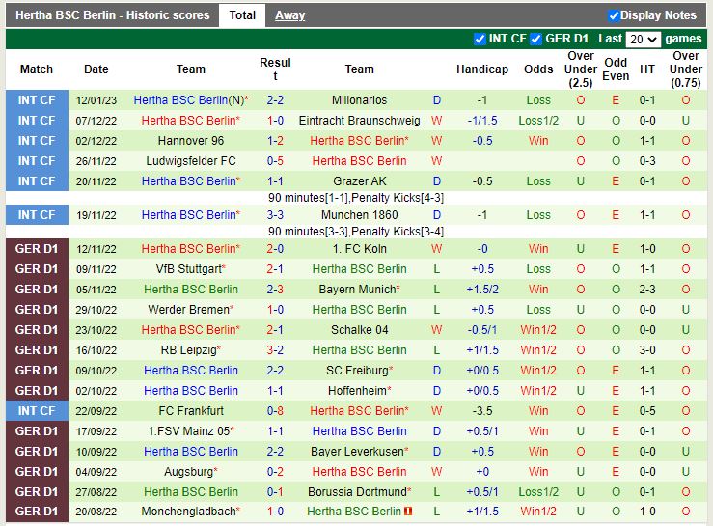Open the 0-8 result against FC Frankfurt

pyautogui.click(x=275, y=411)
